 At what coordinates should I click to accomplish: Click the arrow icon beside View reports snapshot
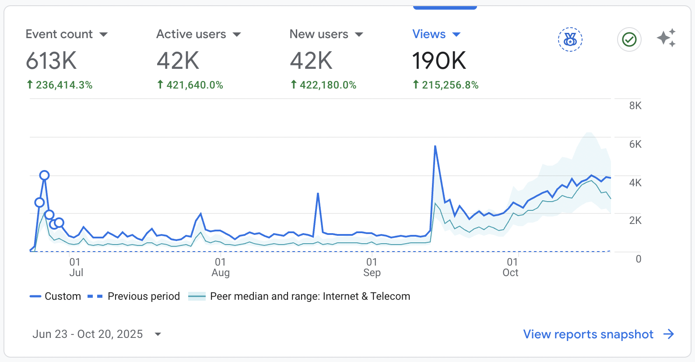[x=669, y=334]
